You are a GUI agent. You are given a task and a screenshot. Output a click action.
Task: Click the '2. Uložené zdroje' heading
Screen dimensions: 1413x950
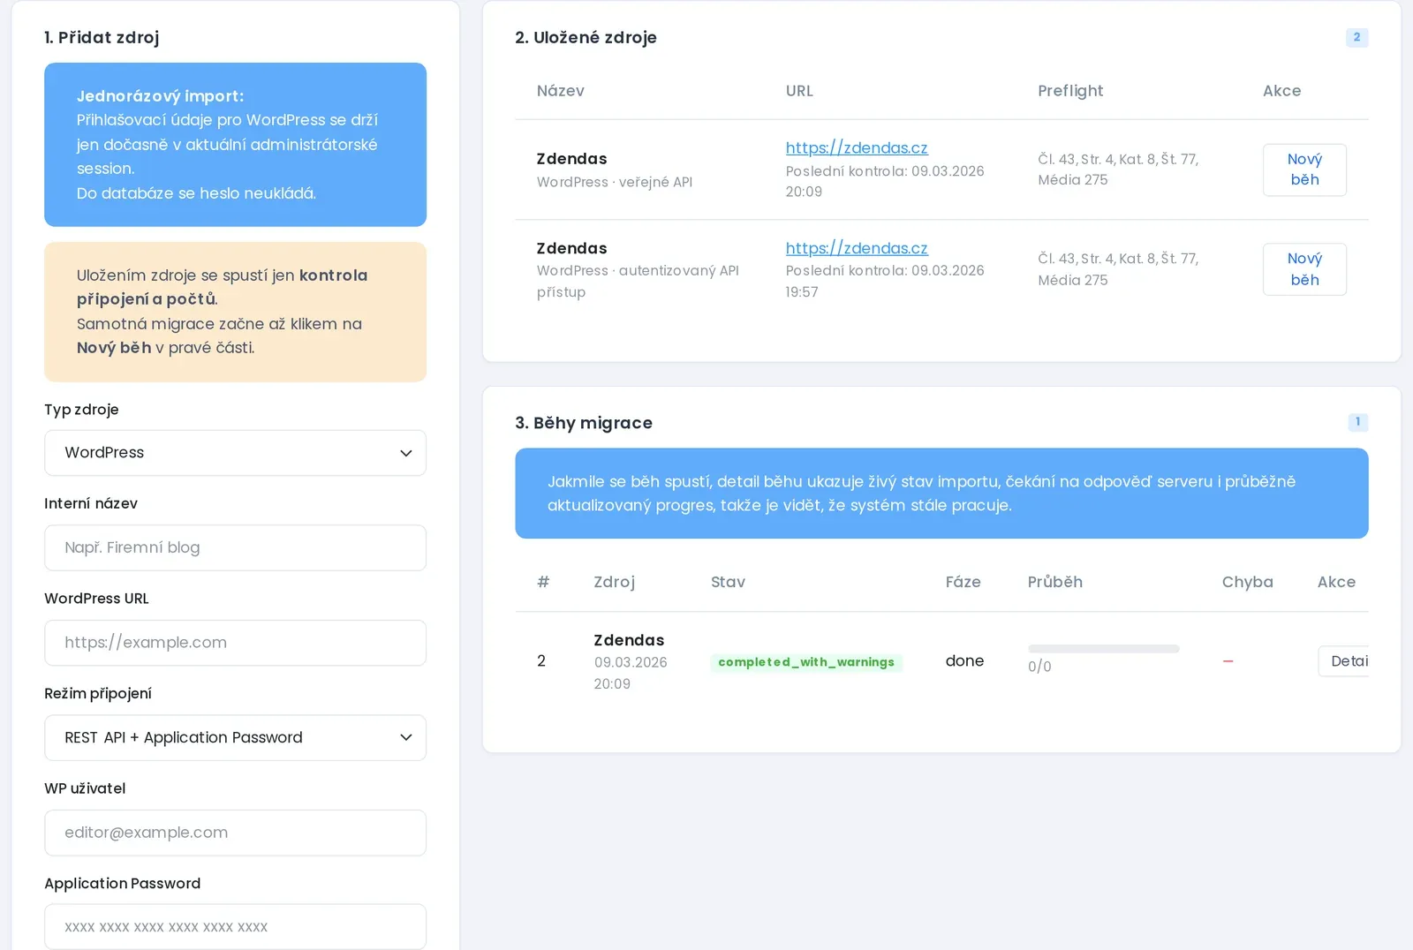(586, 37)
